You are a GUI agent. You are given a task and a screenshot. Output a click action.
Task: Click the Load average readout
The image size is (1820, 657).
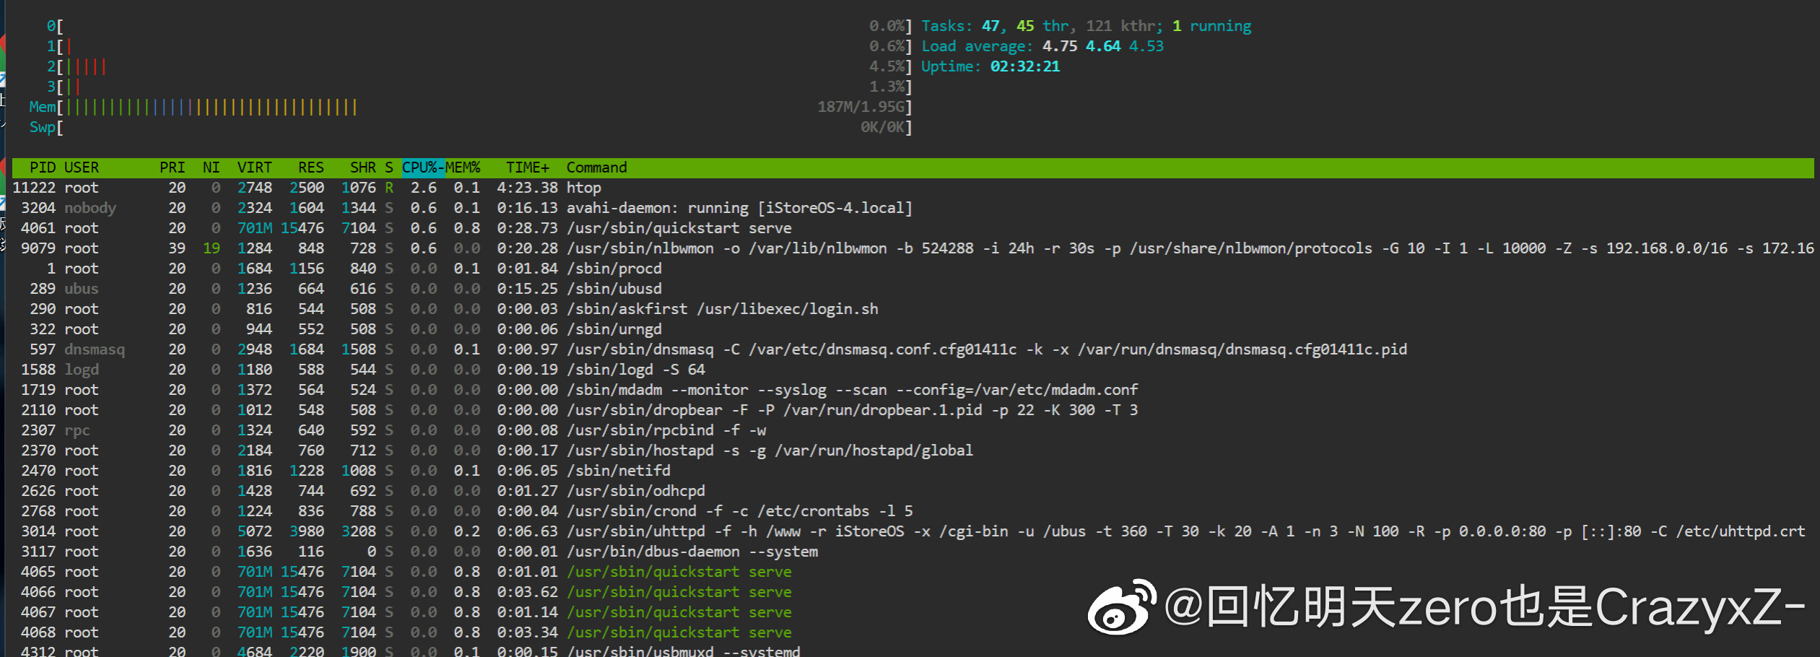coord(1042,46)
